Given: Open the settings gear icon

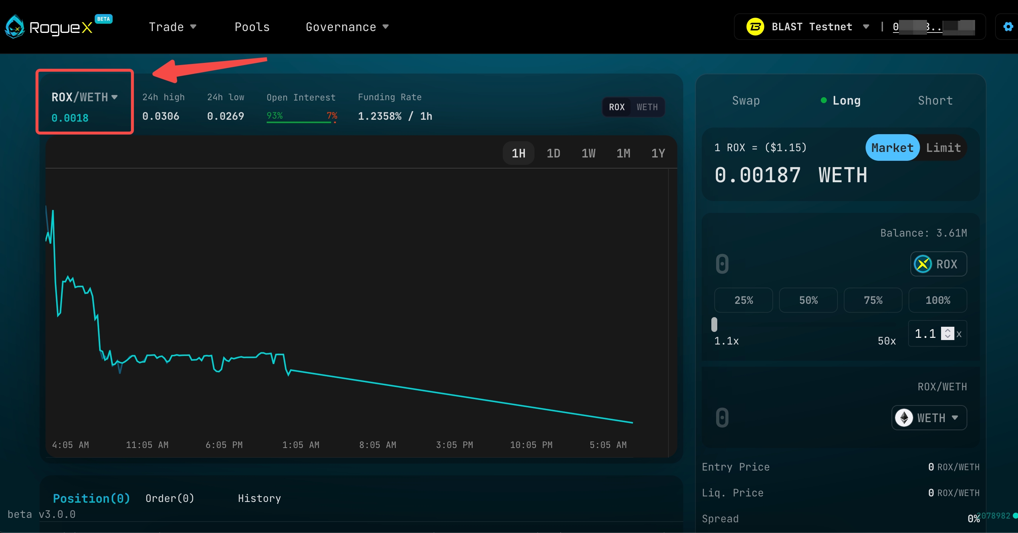Looking at the screenshot, I should coord(1008,27).
